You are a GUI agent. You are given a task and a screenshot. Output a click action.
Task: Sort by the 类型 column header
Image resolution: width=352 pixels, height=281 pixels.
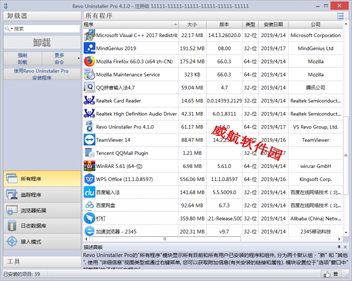point(250,25)
